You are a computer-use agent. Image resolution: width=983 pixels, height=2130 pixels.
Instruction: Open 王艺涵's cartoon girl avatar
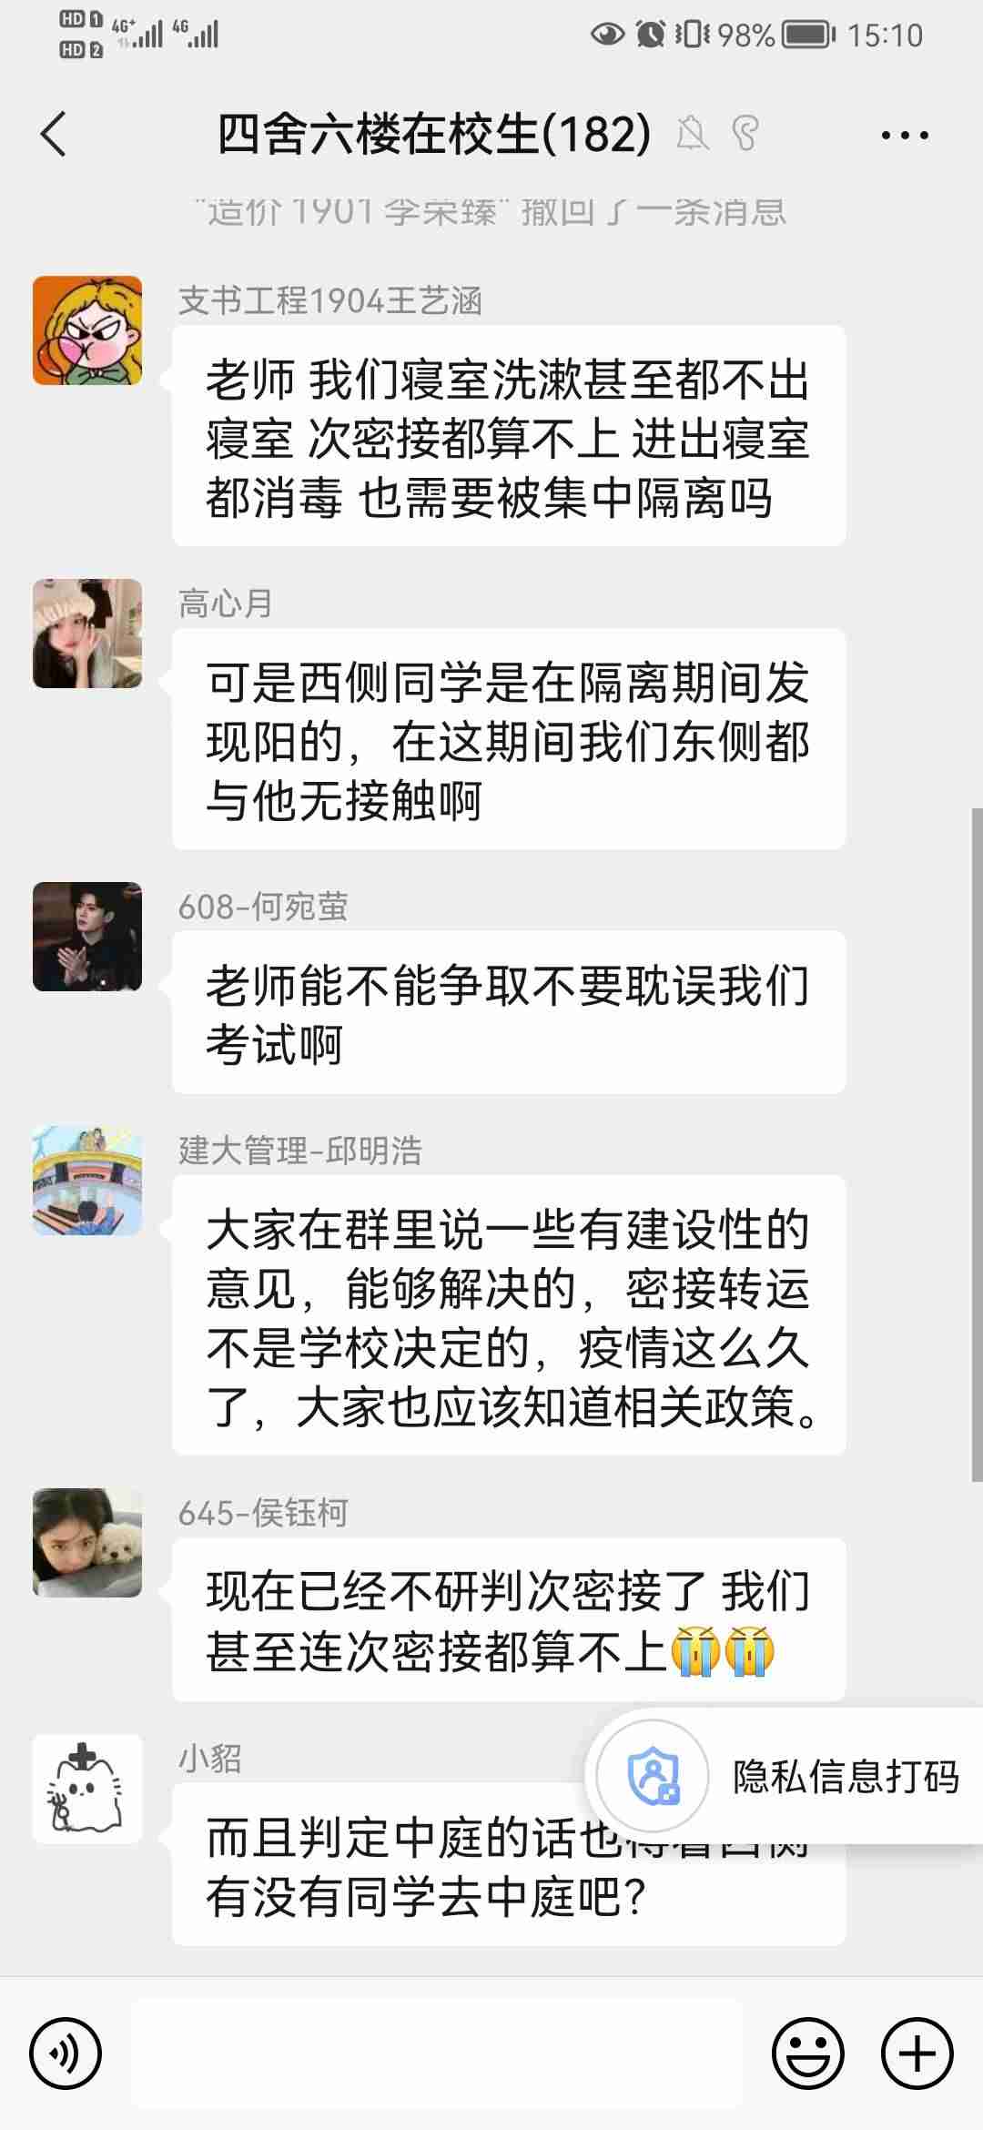(87, 330)
